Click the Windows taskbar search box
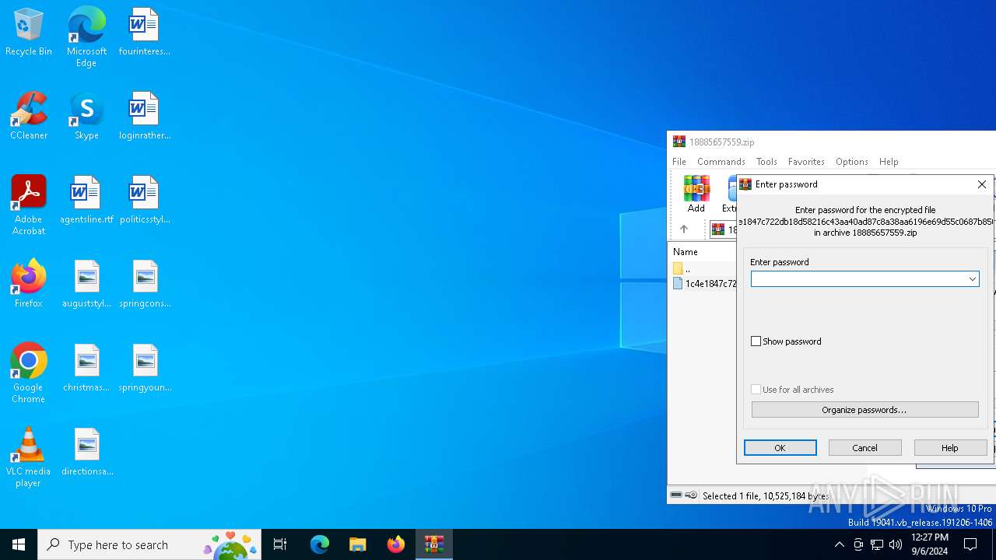This screenshot has width=996, height=560. (x=149, y=544)
